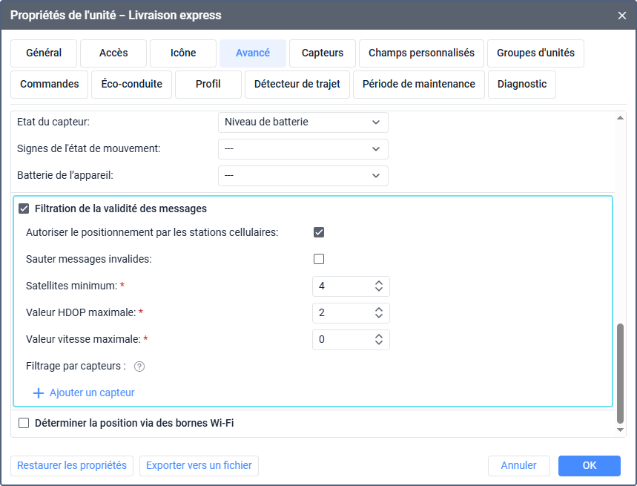Click Restaurer les propriétés button
637x486 pixels.
[x=72, y=465]
